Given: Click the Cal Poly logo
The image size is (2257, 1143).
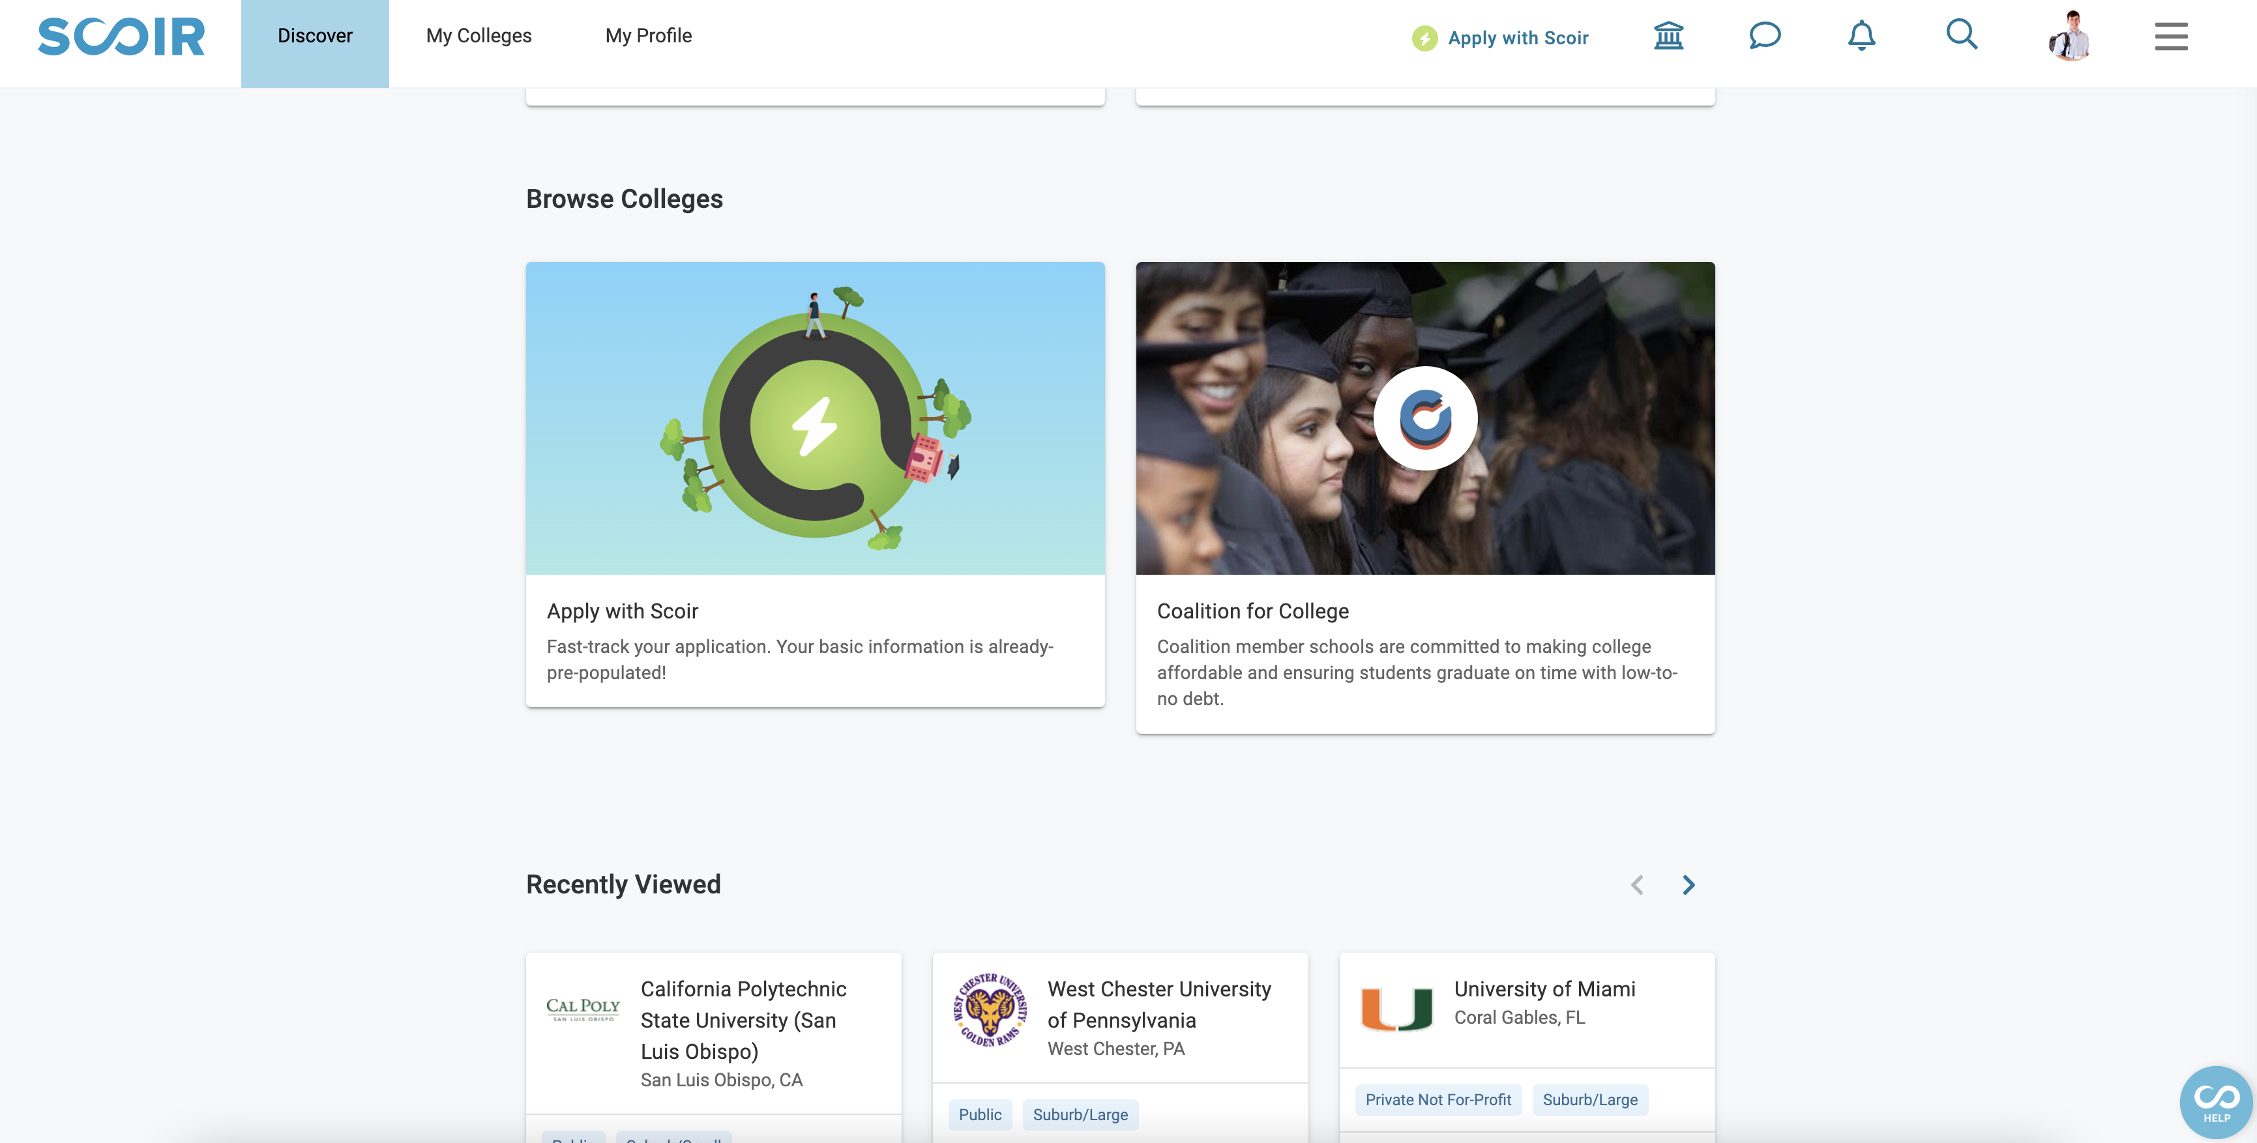Looking at the screenshot, I should tap(583, 1009).
